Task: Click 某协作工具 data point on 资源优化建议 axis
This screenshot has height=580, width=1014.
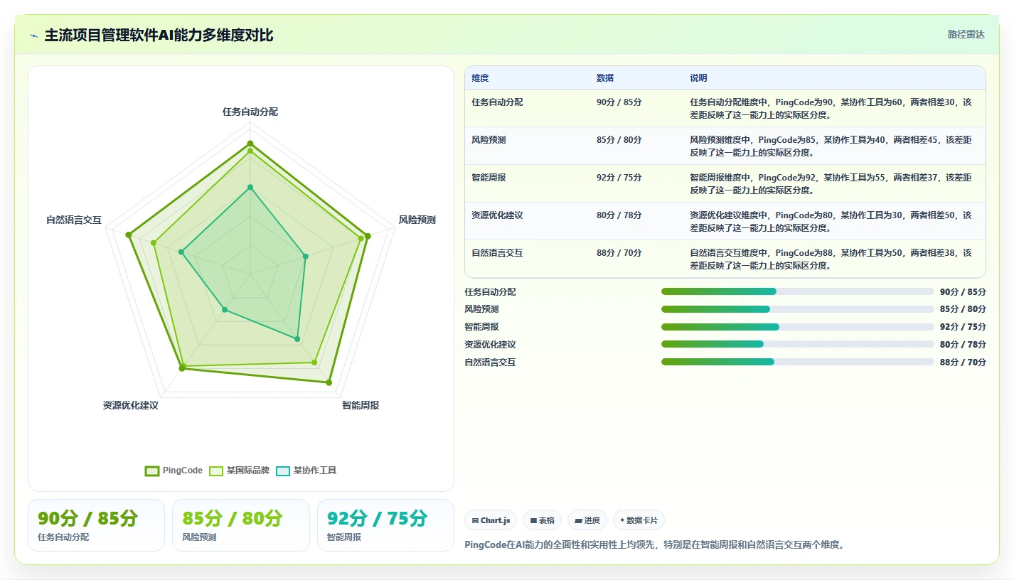Action: click(225, 309)
